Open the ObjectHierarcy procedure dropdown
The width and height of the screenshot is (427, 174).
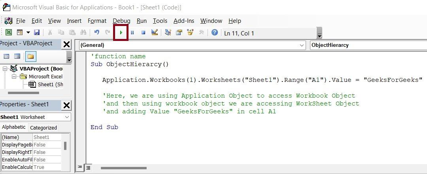369,45
